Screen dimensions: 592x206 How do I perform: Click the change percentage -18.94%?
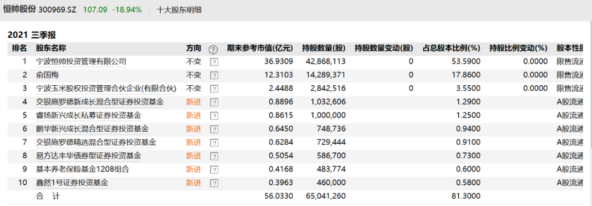pos(127,10)
